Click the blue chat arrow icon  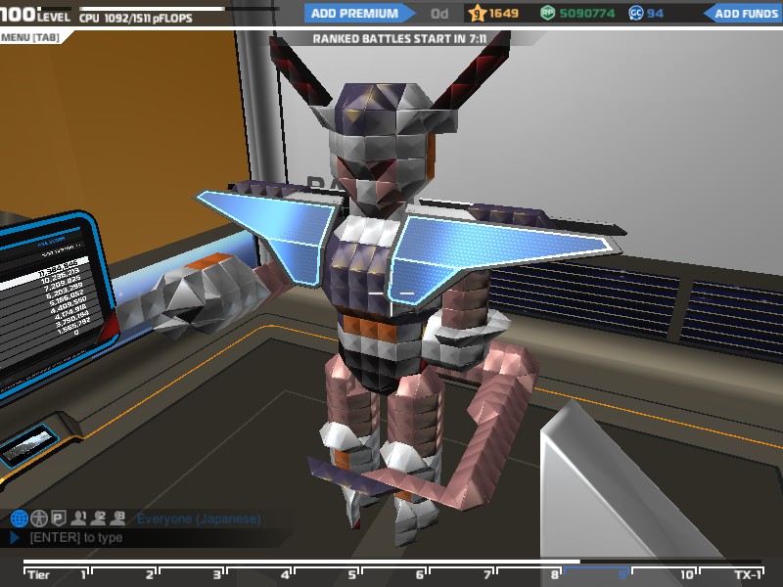15,537
